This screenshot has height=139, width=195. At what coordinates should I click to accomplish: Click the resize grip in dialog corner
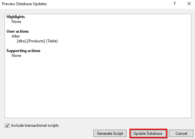pos(194,138)
